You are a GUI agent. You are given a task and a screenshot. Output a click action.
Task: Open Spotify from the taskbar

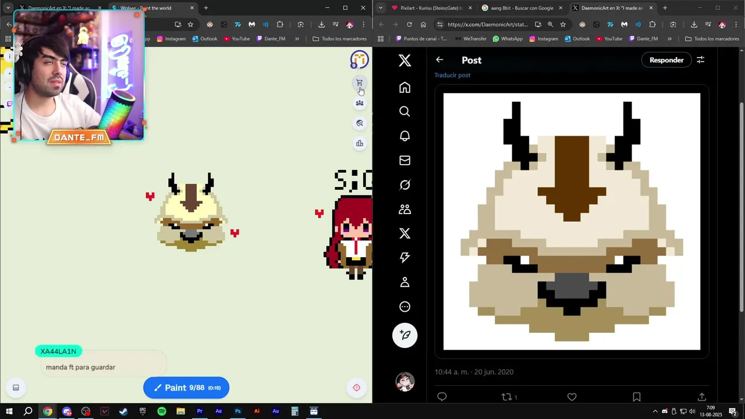[162, 411]
